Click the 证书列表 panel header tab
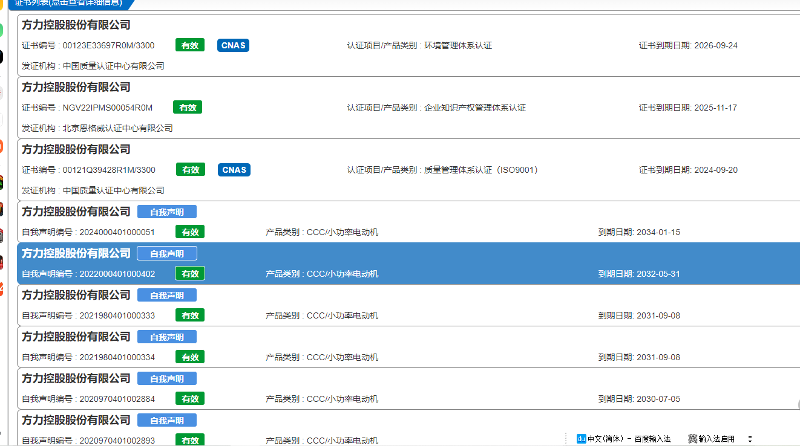 (68, 3)
